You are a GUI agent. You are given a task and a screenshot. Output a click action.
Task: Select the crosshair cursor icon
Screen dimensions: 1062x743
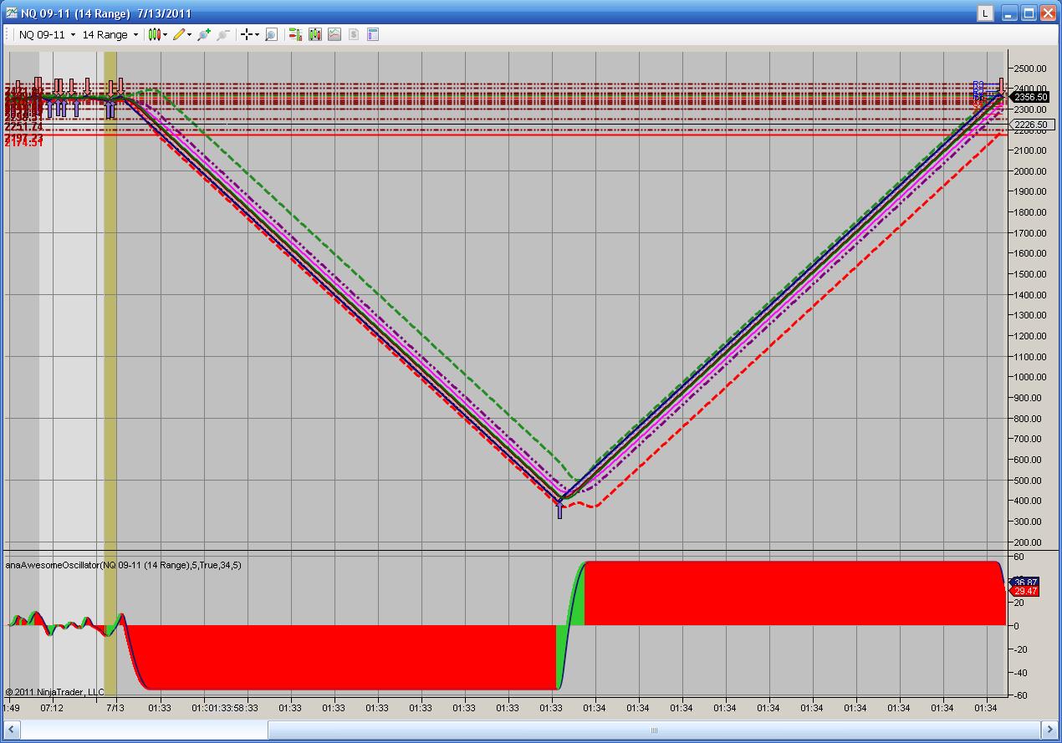point(247,34)
